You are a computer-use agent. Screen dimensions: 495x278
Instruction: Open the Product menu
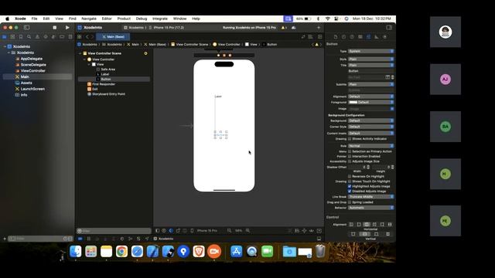coord(124,19)
